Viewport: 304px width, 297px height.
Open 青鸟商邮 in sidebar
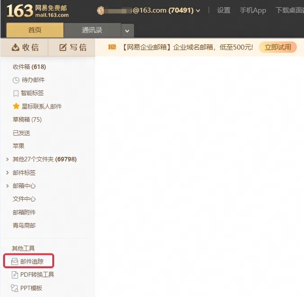click(x=24, y=225)
